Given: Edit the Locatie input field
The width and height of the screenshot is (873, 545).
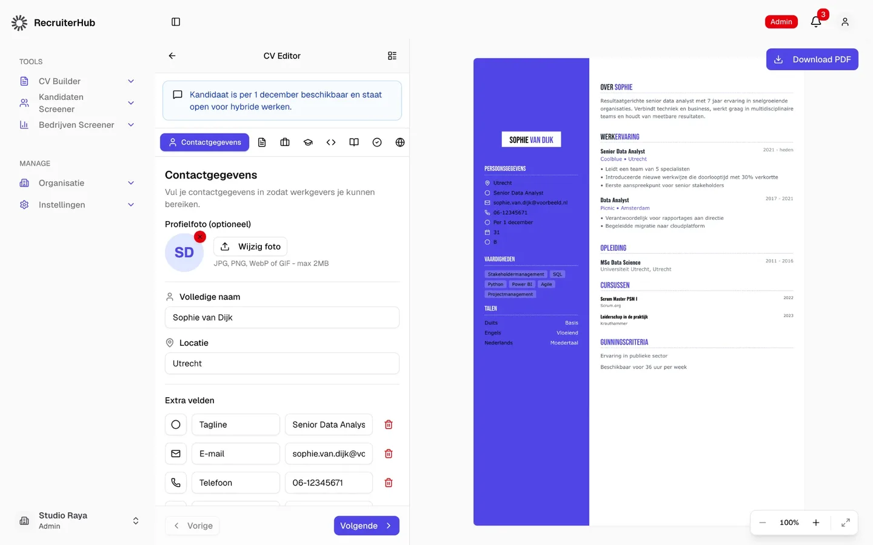Looking at the screenshot, I should (x=282, y=363).
